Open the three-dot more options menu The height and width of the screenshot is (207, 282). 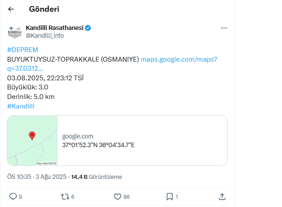[x=224, y=28]
